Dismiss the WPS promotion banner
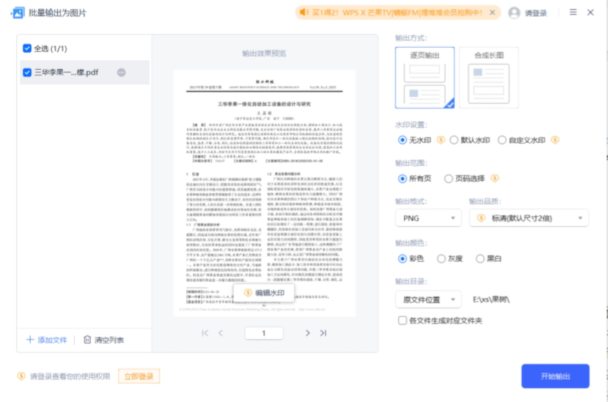Screen dimensions: 608x402 (x=492, y=13)
